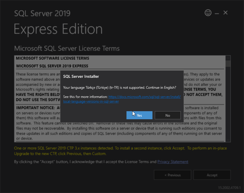Click the 'Microsoft SQL Server License Terms' heading
The height and width of the screenshot is (193, 244).
pyautogui.click(x=67, y=48)
